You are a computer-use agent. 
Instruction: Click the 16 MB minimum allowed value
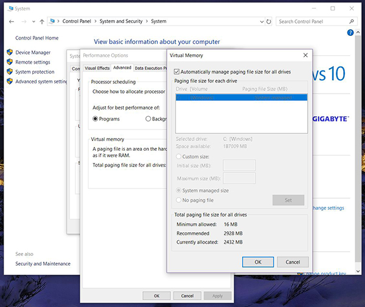(x=231, y=224)
